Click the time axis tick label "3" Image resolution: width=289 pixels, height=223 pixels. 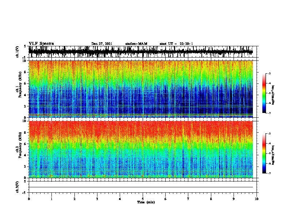coord(97,199)
